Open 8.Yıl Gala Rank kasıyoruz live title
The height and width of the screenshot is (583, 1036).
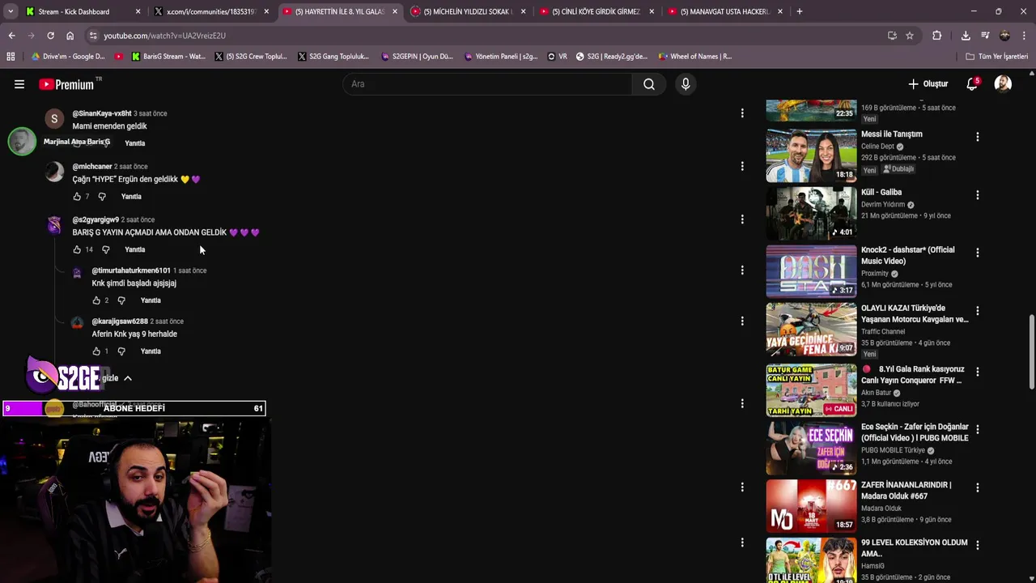coord(913,374)
